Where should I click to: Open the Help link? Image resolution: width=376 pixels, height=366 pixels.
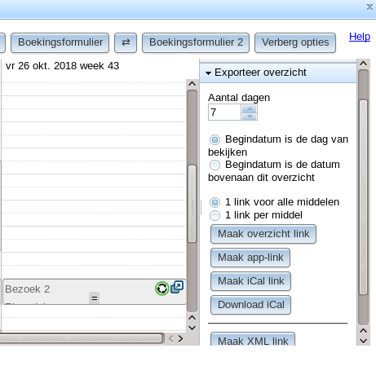360,37
